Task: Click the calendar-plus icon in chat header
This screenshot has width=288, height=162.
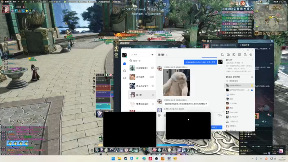Action: click(245, 55)
